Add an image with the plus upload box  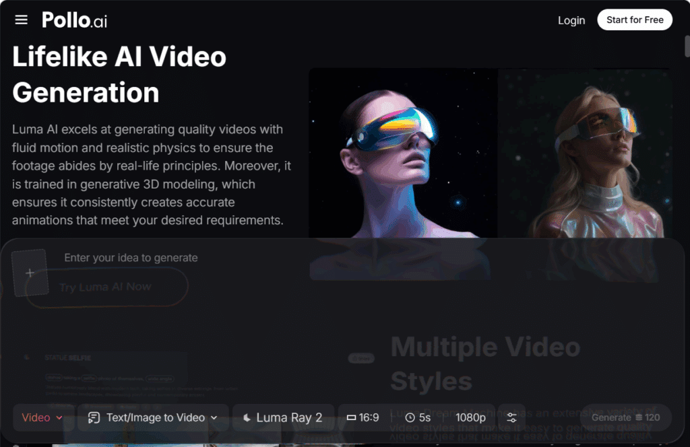pos(30,273)
